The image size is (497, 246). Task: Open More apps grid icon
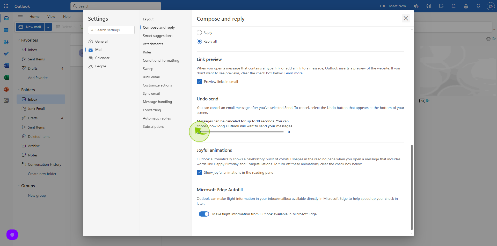coord(6,100)
